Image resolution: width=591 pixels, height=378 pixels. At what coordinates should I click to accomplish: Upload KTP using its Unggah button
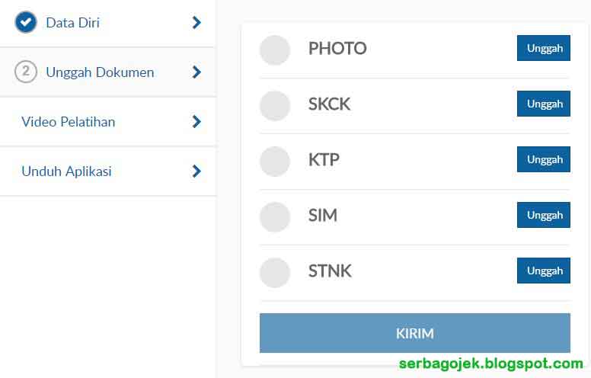pos(544,159)
